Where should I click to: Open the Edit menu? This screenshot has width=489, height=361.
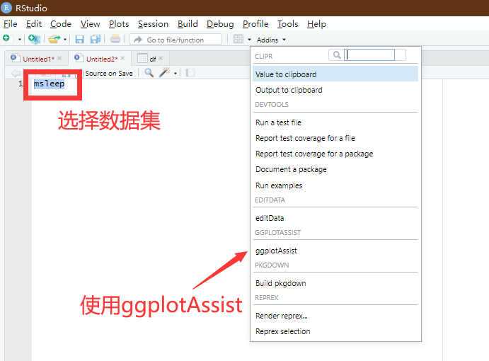click(x=34, y=24)
